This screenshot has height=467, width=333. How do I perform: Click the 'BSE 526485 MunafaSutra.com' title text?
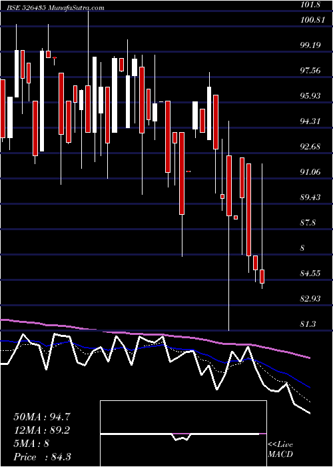[56, 8]
